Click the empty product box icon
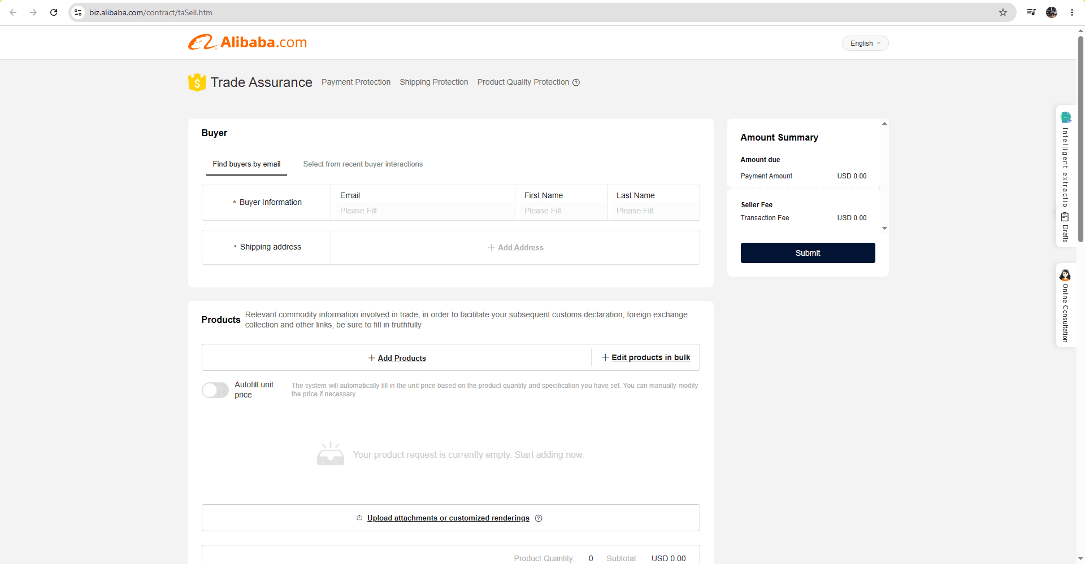This screenshot has width=1085, height=564. 331,454
